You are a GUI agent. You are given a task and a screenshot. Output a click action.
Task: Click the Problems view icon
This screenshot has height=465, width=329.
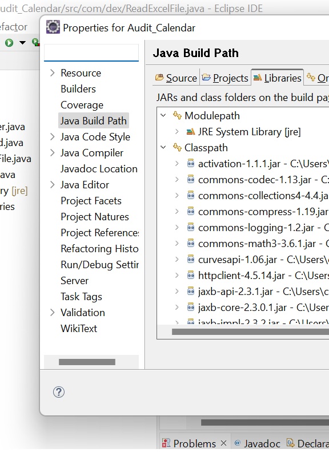(166, 443)
